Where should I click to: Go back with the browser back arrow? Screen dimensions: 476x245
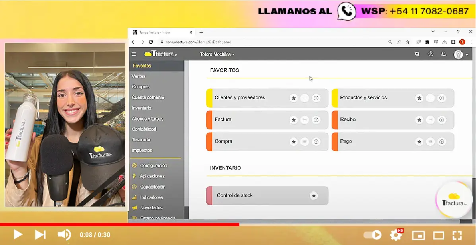click(x=134, y=42)
